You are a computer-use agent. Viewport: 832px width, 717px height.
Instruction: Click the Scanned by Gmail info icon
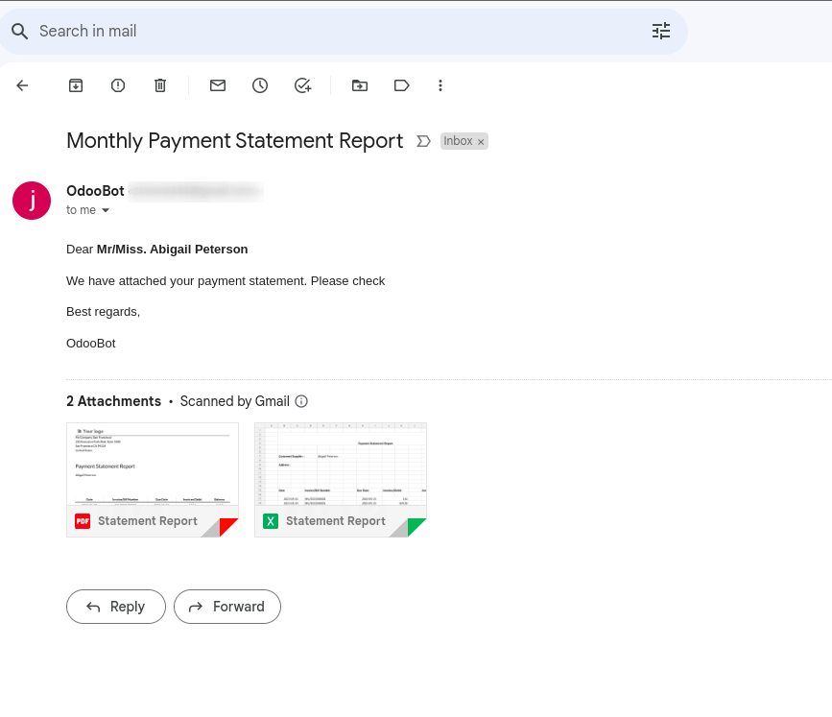coord(301,401)
